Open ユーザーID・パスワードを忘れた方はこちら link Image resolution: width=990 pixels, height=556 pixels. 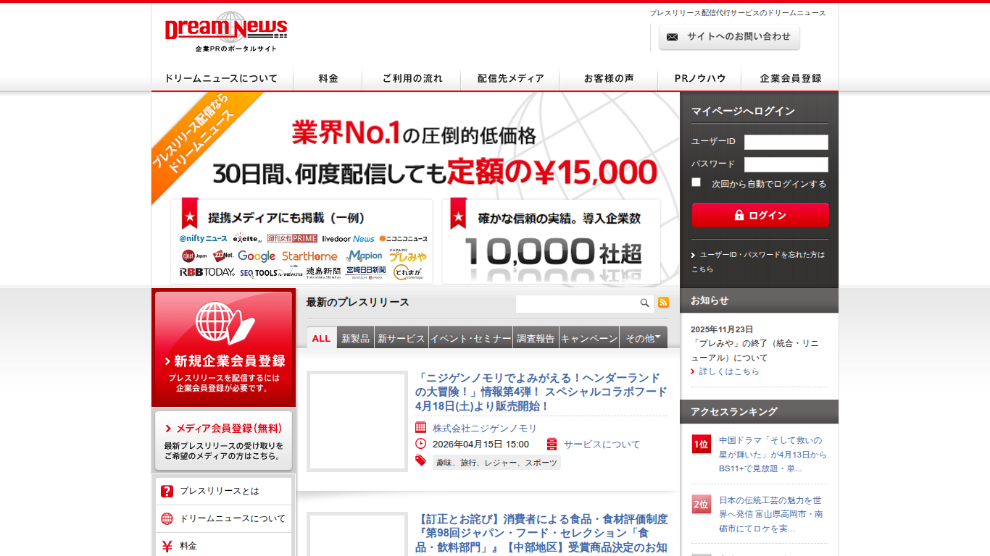[x=757, y=261]
